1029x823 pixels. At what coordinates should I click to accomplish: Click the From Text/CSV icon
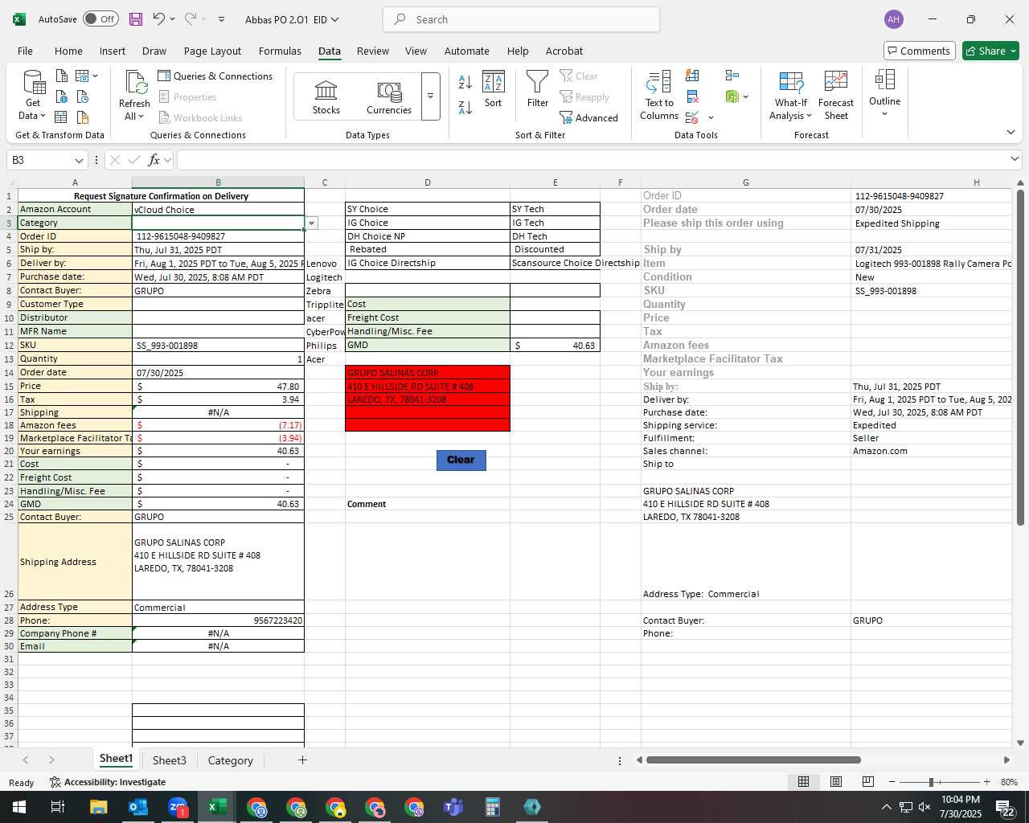[x=62, y=76]
